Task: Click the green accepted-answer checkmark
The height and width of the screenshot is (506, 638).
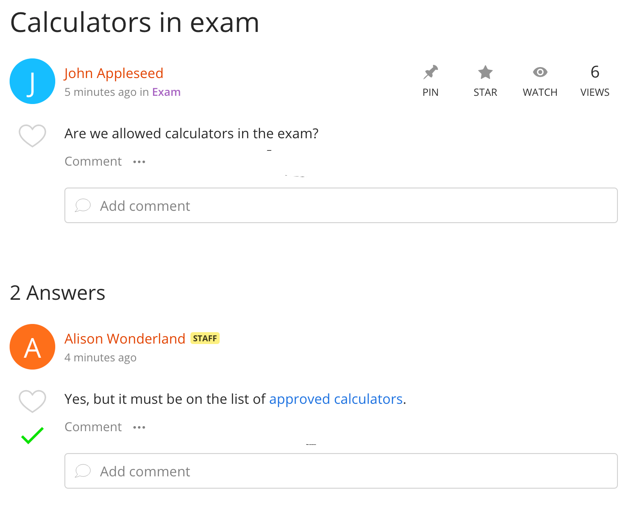Action: pos(32,435)
